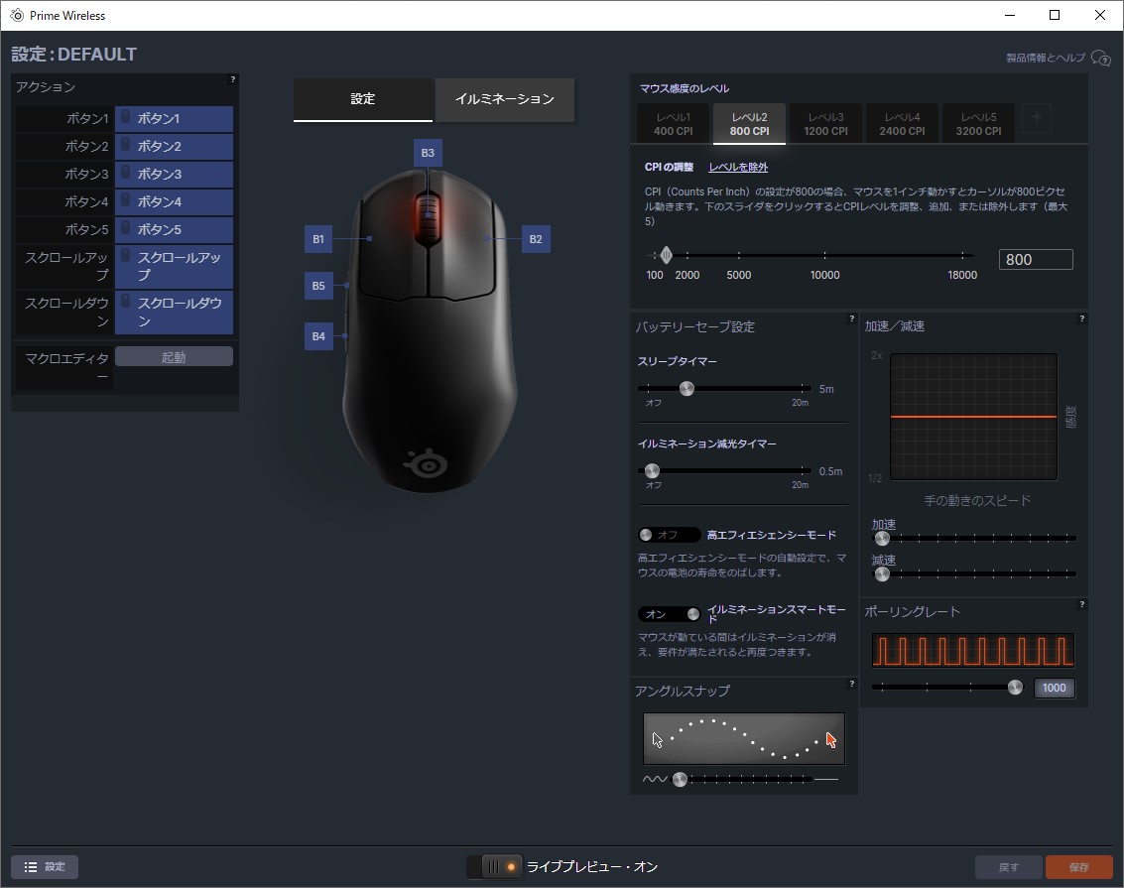Open the スクロールアップ action dropdown
Screen dimensions: 1124x888
point(175,266)
